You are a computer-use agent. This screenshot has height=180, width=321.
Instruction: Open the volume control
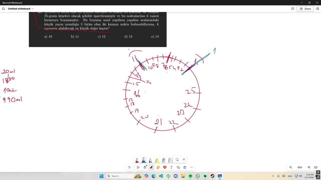click(x=300, y=176)
